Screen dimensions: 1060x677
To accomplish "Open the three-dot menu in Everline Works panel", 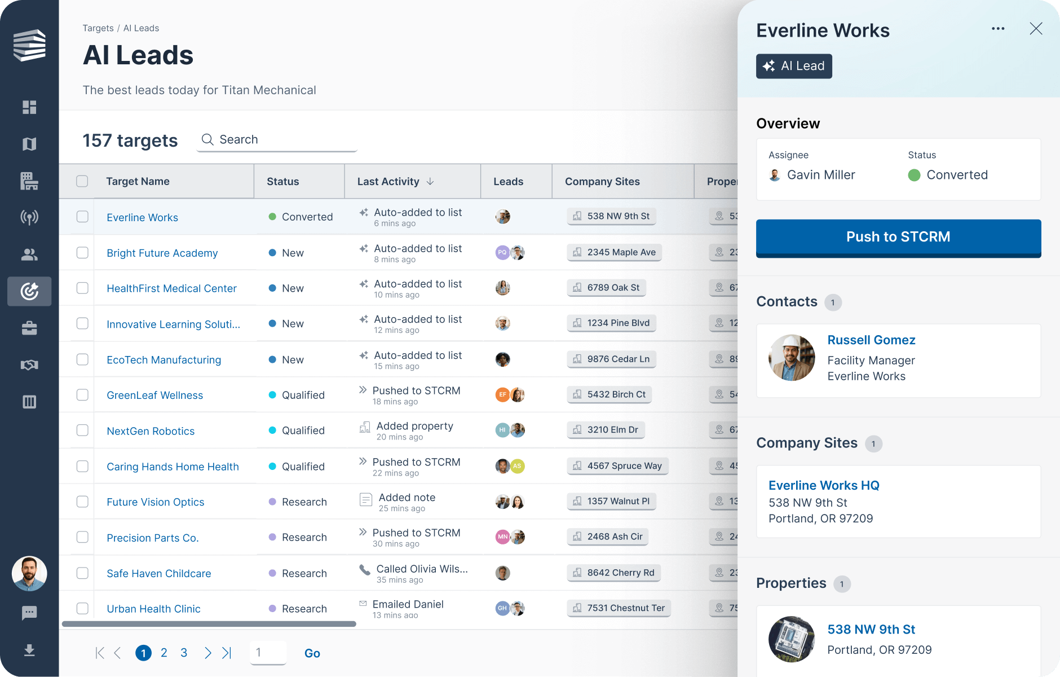I will 998,28.
